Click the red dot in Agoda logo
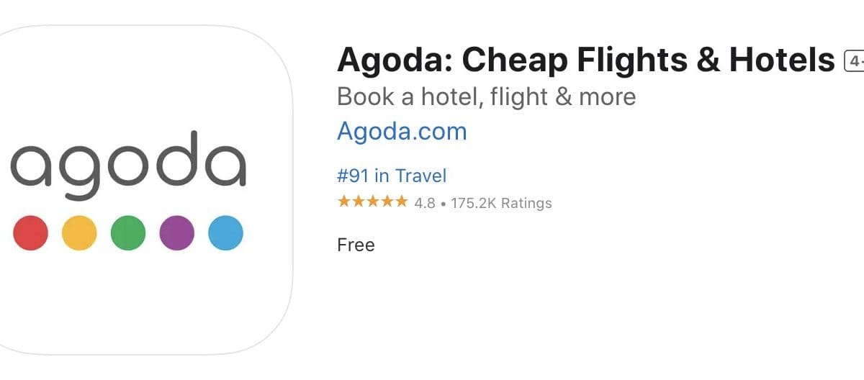 pos(31,233)
